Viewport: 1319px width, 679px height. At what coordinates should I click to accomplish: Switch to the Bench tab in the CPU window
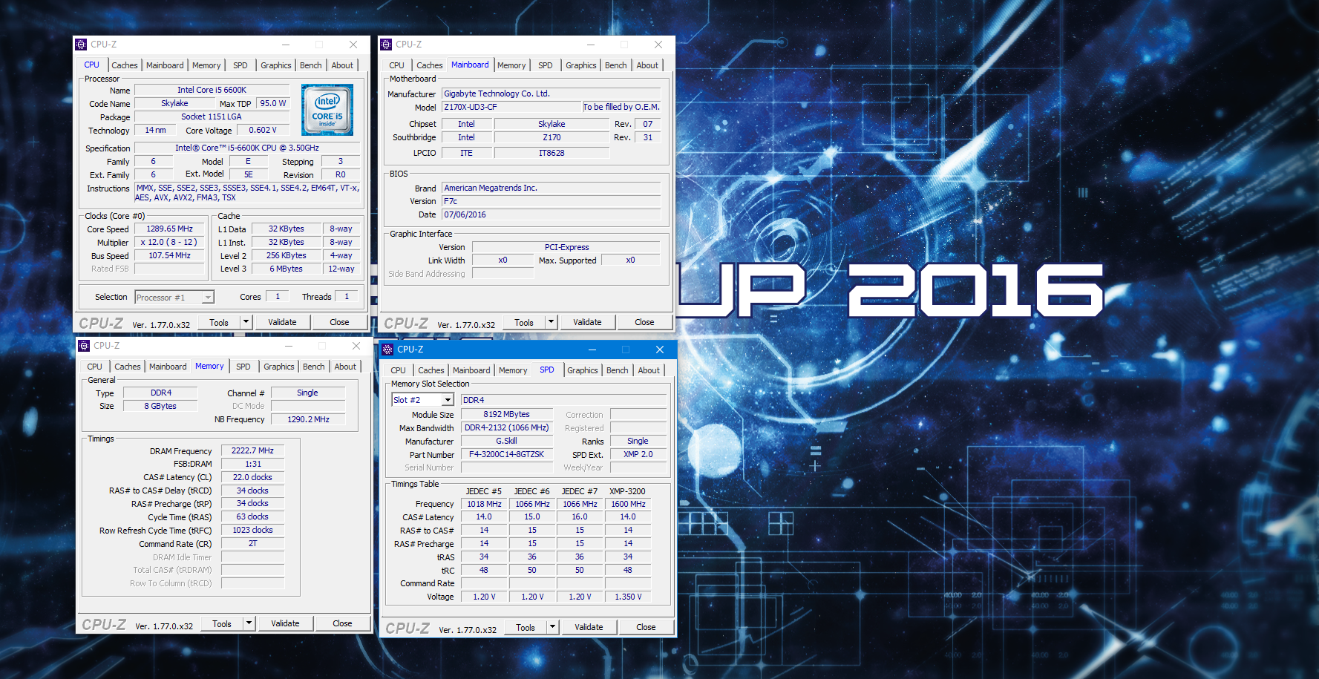[x=311, y=65]
